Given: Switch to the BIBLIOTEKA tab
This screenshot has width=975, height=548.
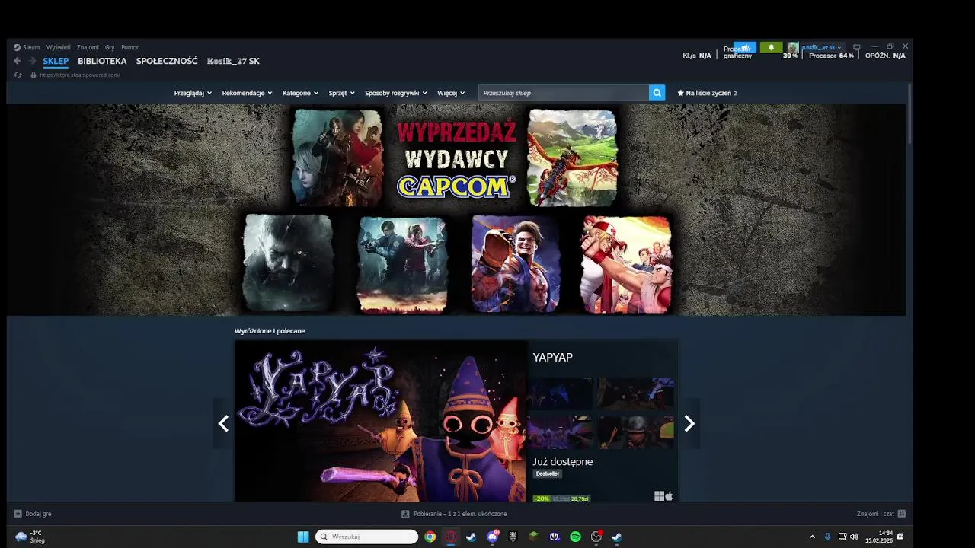Looking at the screenshot, I should 102,61.
